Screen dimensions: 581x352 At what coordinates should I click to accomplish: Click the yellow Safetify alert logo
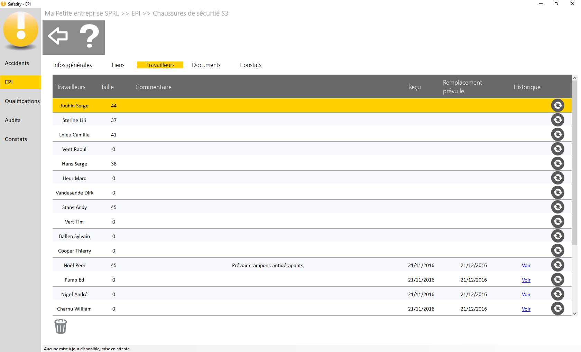pos(21,30)
